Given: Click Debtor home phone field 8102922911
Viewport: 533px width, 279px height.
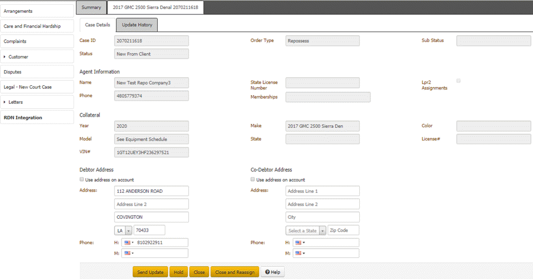Looking at the screenshot, I should point(155,243).
